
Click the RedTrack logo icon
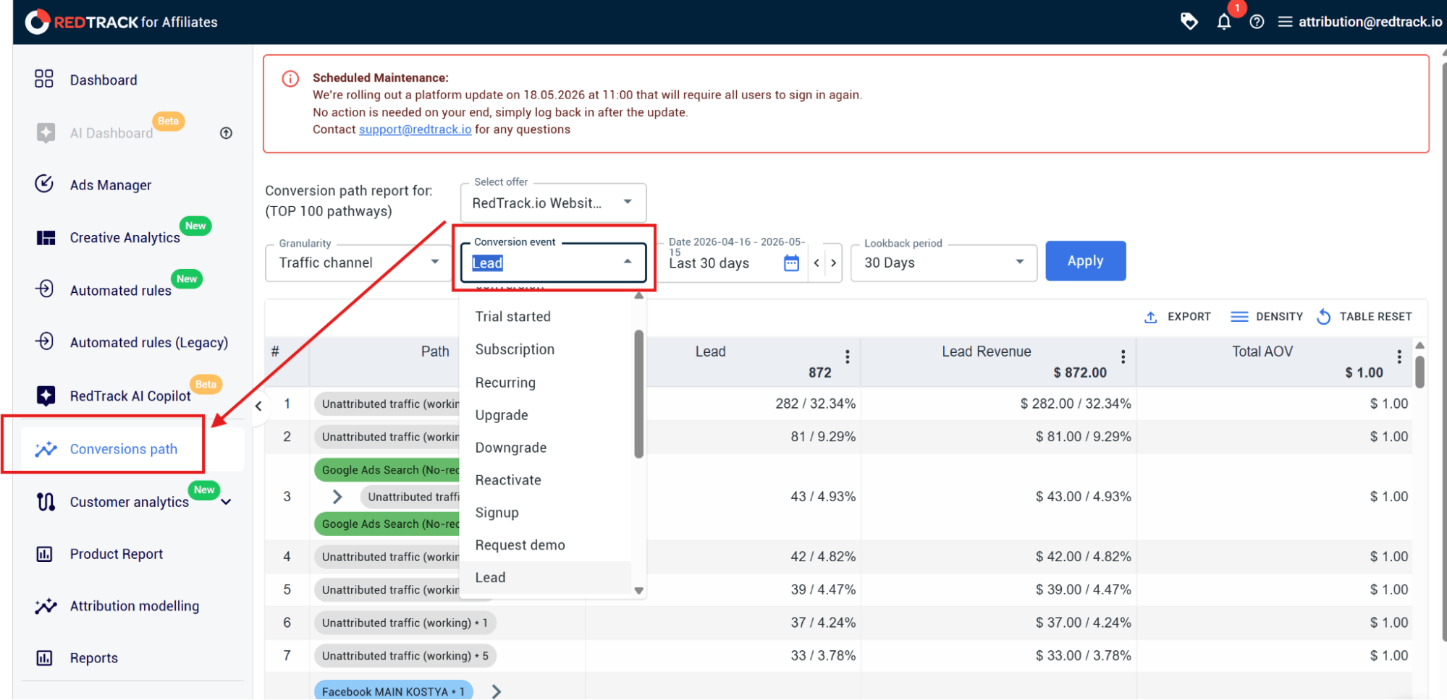[x=38, y=22]
